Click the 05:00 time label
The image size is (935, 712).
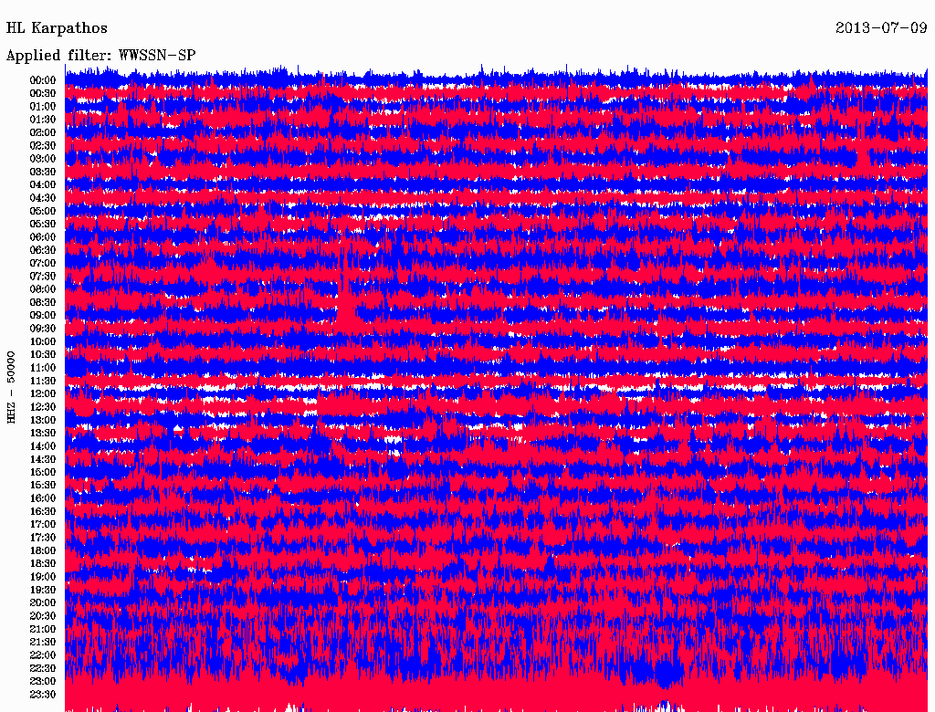[x=43, y=211]
